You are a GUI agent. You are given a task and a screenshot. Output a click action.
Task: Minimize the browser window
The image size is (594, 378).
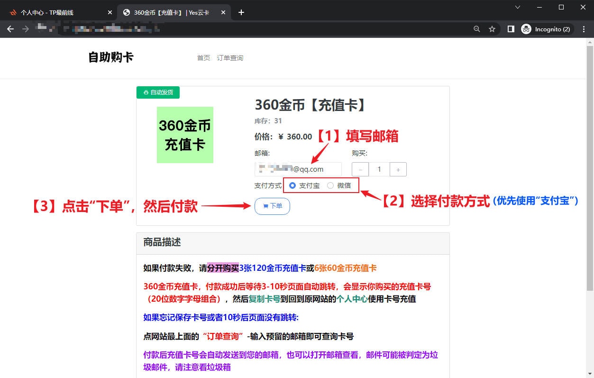point(539,7)
